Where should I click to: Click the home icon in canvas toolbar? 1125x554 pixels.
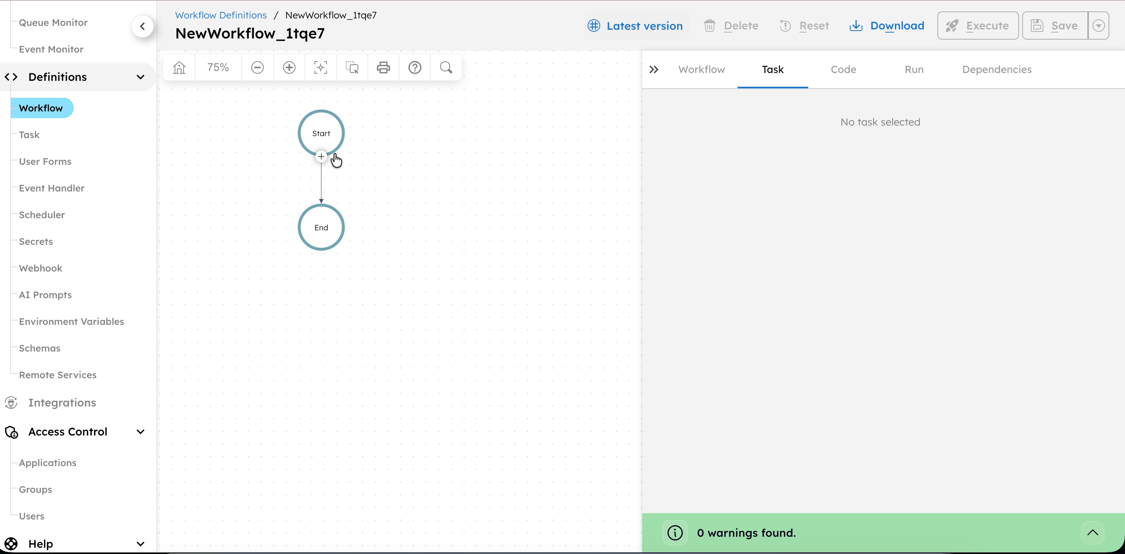[179, 67]
